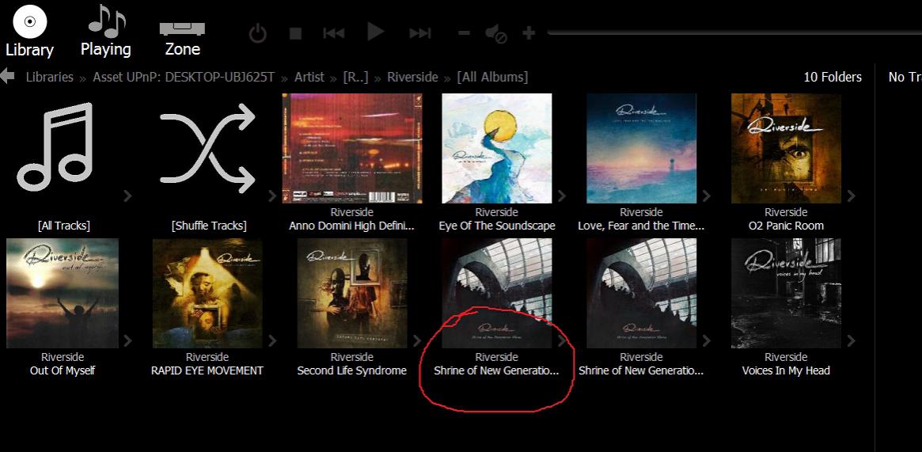Go to the Artist breadcrumb level
922x452 pixels.
click(x=309, y=77)
